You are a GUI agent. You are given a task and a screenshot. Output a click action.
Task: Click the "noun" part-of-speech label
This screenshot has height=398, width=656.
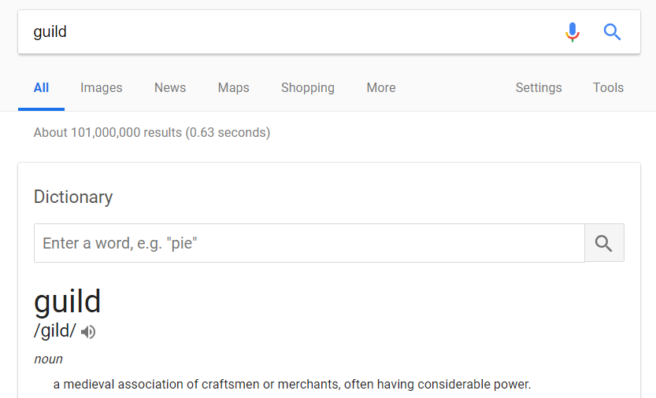48,359
